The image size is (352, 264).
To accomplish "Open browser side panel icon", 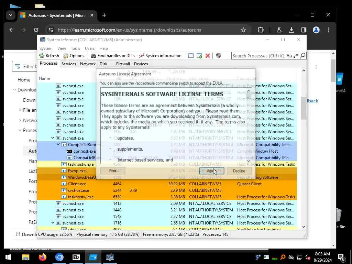I will 304,30.
